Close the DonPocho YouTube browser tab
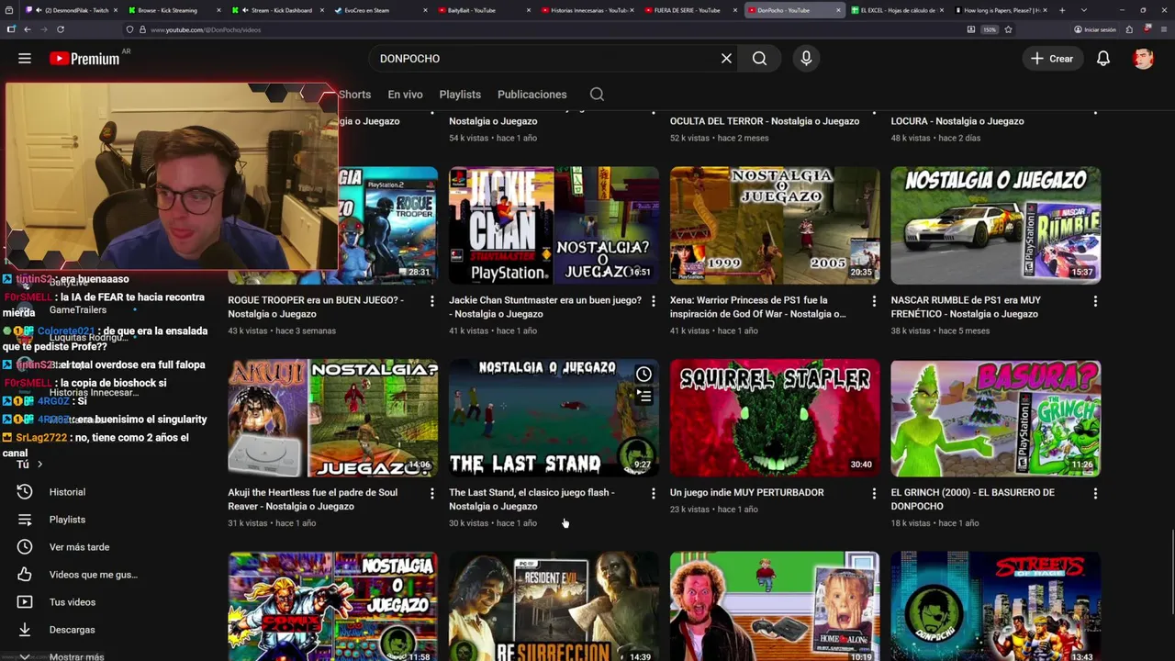 (838, 10)
